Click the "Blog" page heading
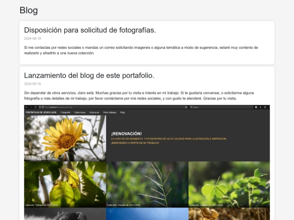Image resolution: width=294 pixels, height=220 pixels. pos(28,10)
